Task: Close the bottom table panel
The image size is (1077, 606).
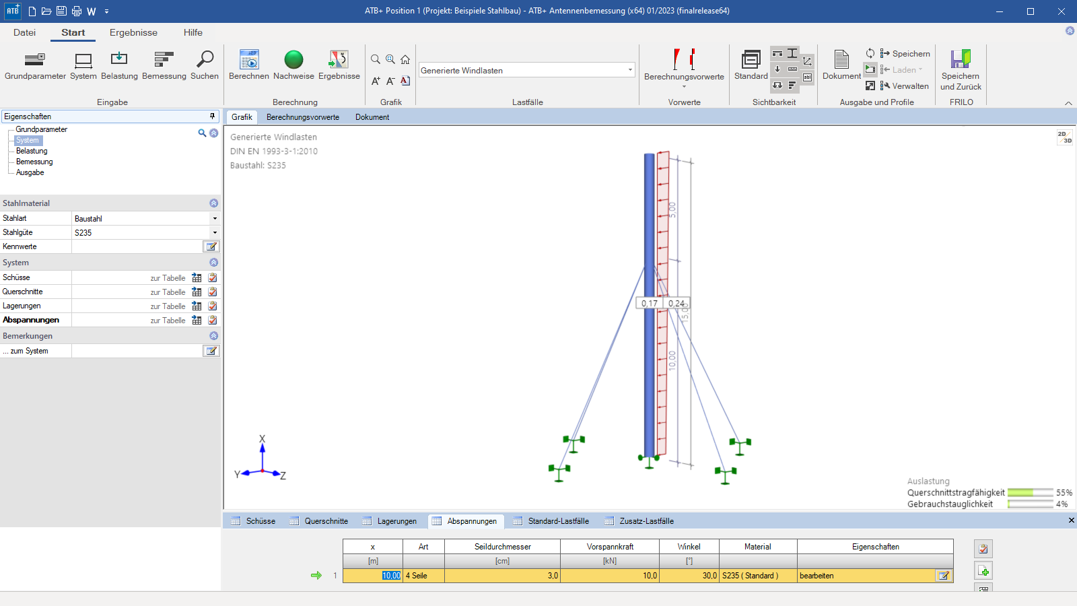Action: 1071,520
